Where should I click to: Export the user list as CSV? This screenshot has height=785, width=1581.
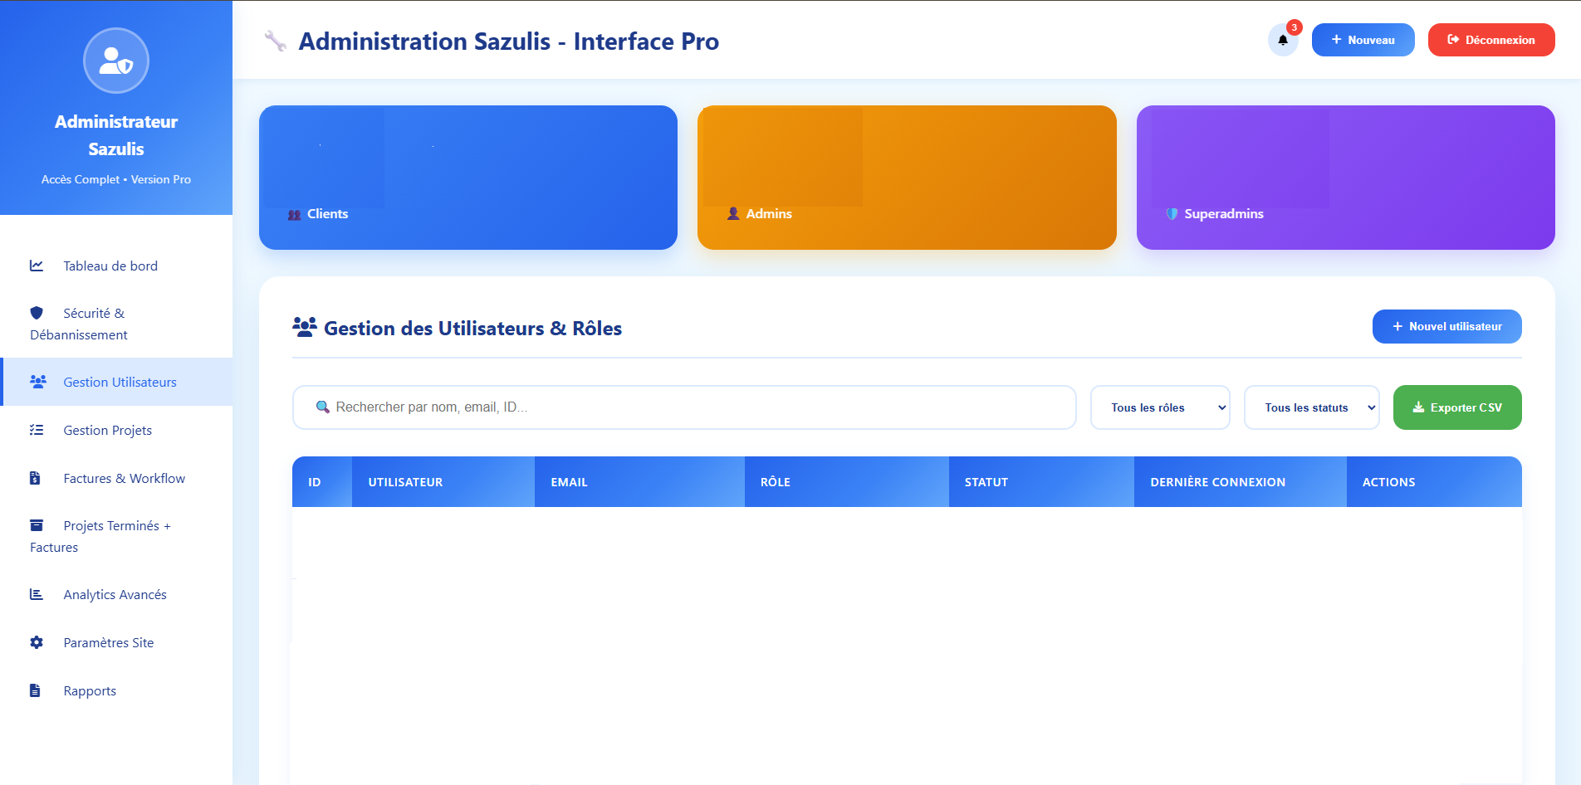(x=1456, y=407)
